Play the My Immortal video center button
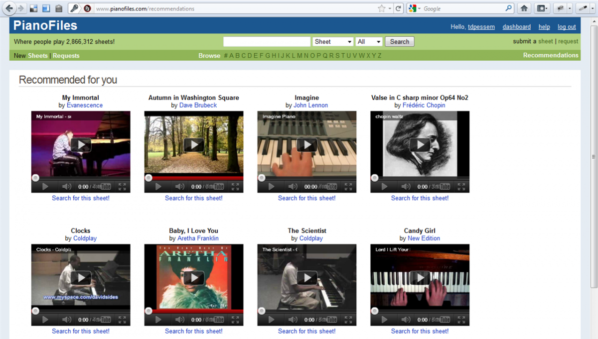This screenshot has height=339, width=598. tap(81, 145)
